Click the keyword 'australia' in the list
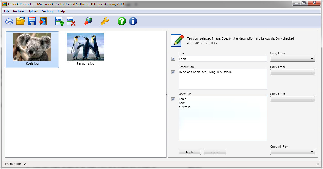This screenshot has width=323, height=169. [185, 107]
